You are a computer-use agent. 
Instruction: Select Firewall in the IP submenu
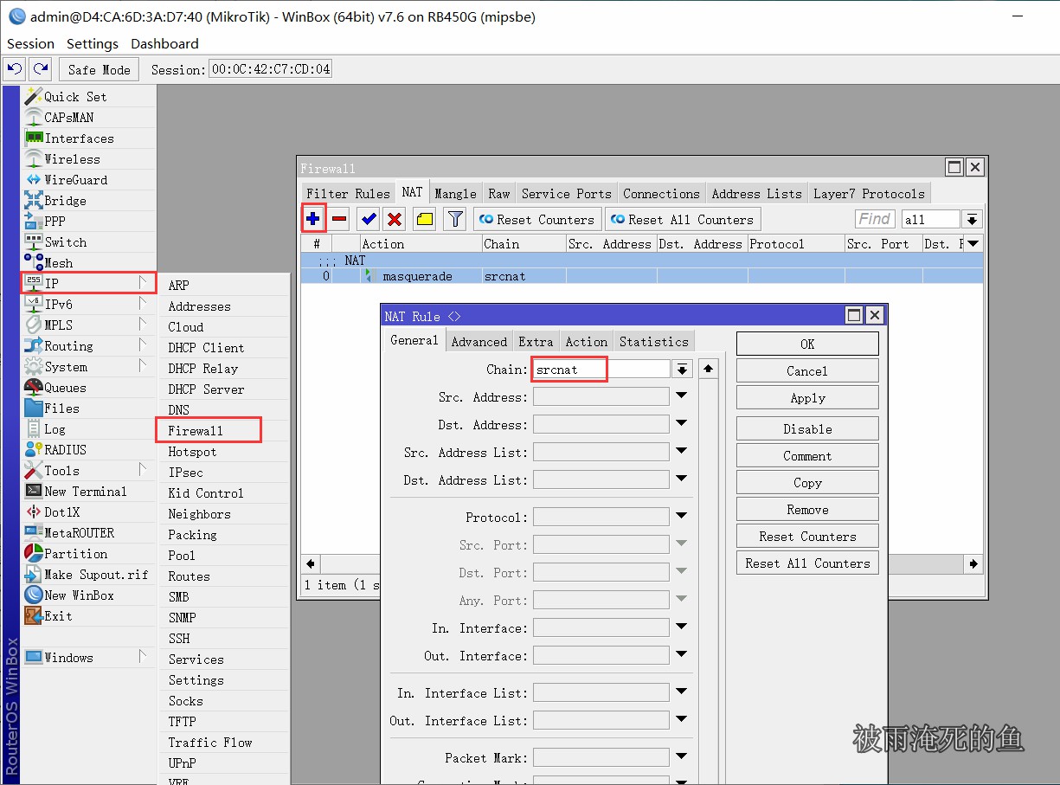[x=196, y=431]
